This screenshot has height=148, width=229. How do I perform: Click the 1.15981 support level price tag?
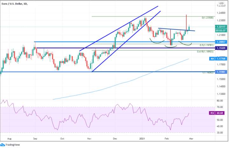tap(221, 72)
